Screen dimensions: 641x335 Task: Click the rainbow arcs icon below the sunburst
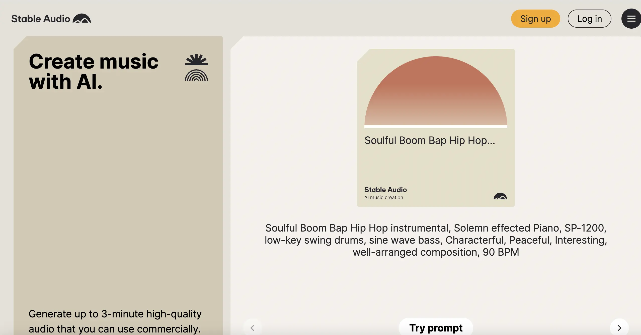[x=196, y=75]
